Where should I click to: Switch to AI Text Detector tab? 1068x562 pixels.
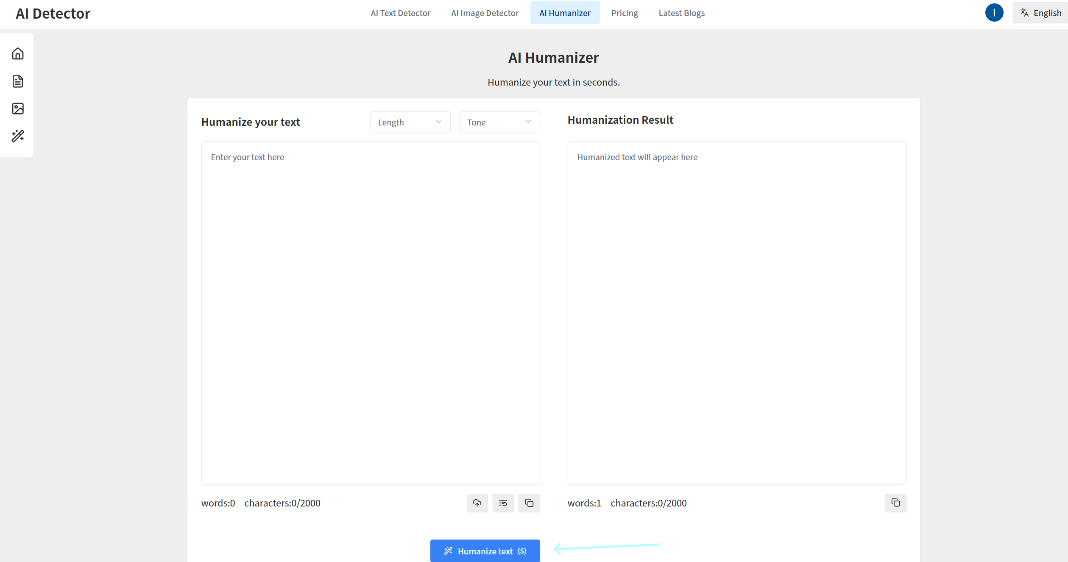click(400, 13)
